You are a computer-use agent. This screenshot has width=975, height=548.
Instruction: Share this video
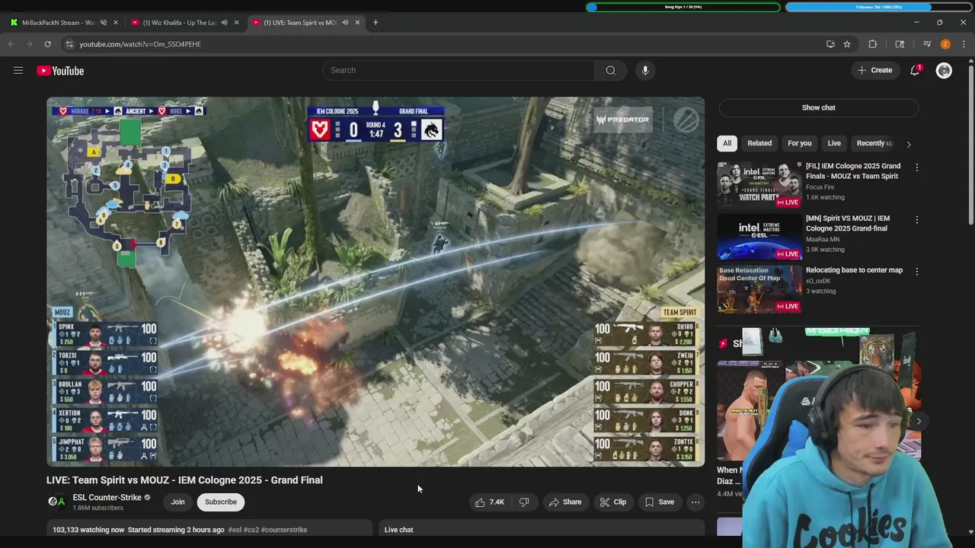565,502
